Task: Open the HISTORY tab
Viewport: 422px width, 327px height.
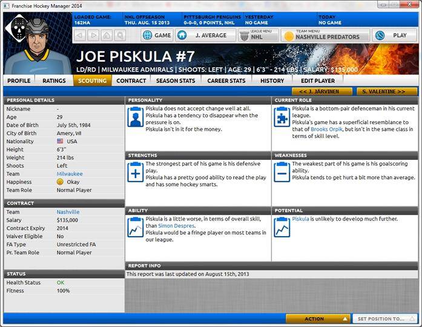Action: (272, 81)
